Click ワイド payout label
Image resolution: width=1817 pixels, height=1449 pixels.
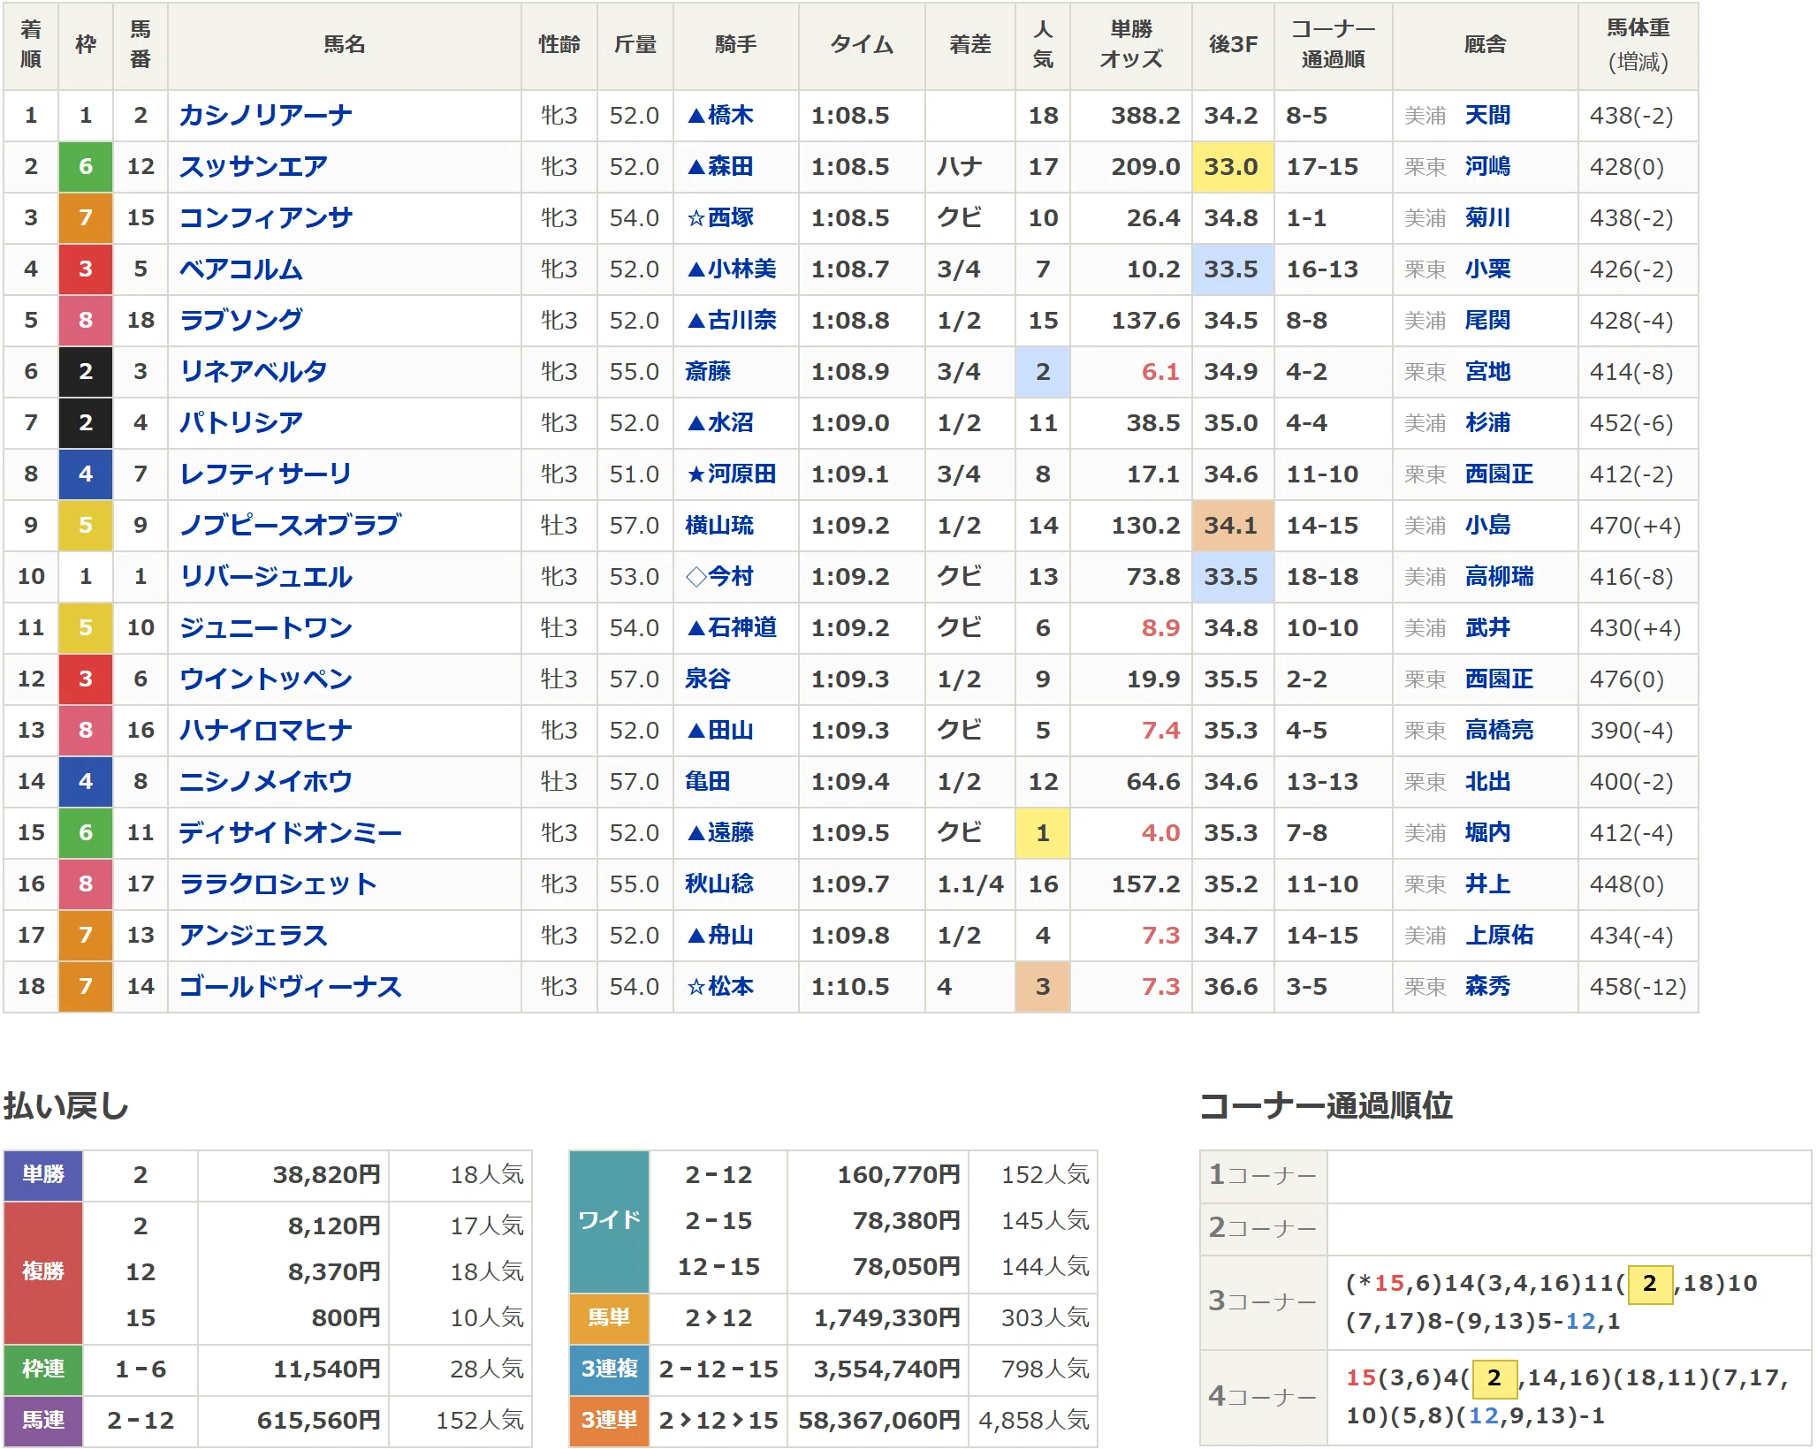point(609,1221)
